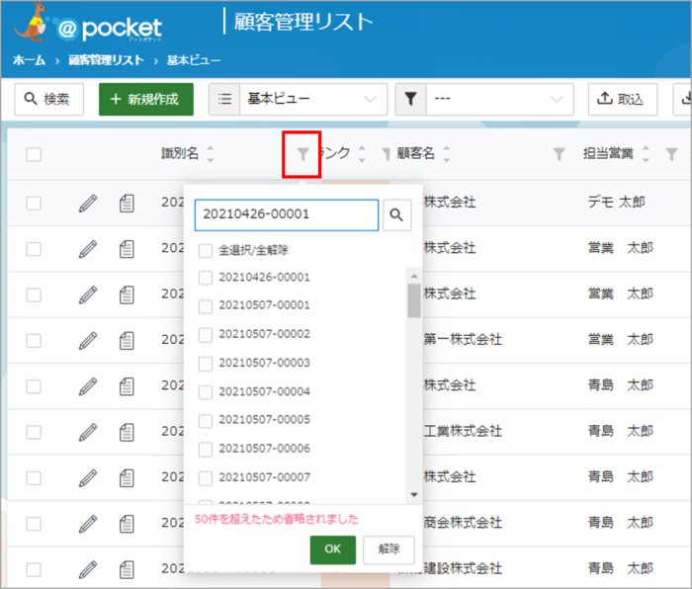692x589 pixels.
Task: Sort by 顧客名 column arrows
Action: pos(446,154)
